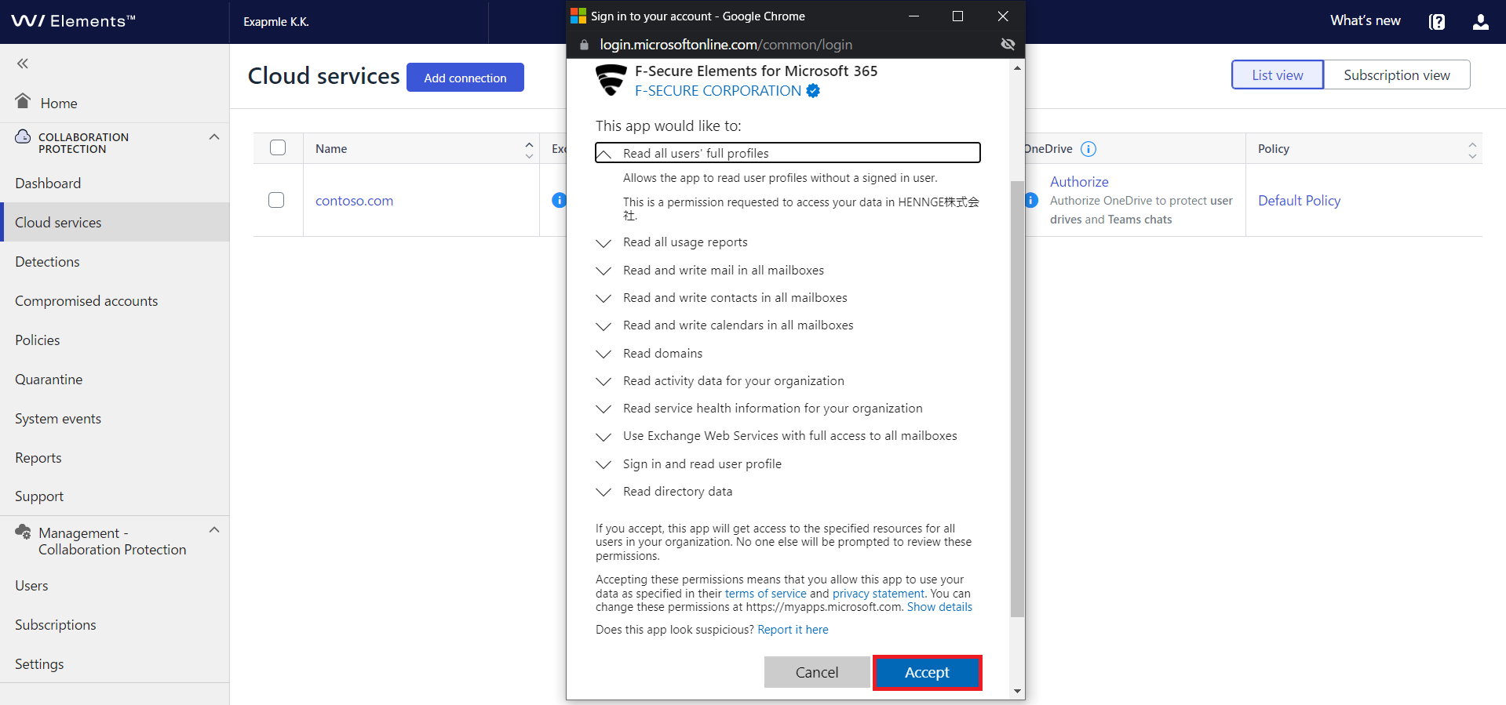The width and height of the screenshot is (1506, 705).
Task: Sort the table by the Policy column
Action: (x=1472, y=149)
